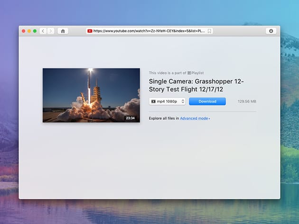Expand the arrow after Advanced mode

click(x=210, y=118)
